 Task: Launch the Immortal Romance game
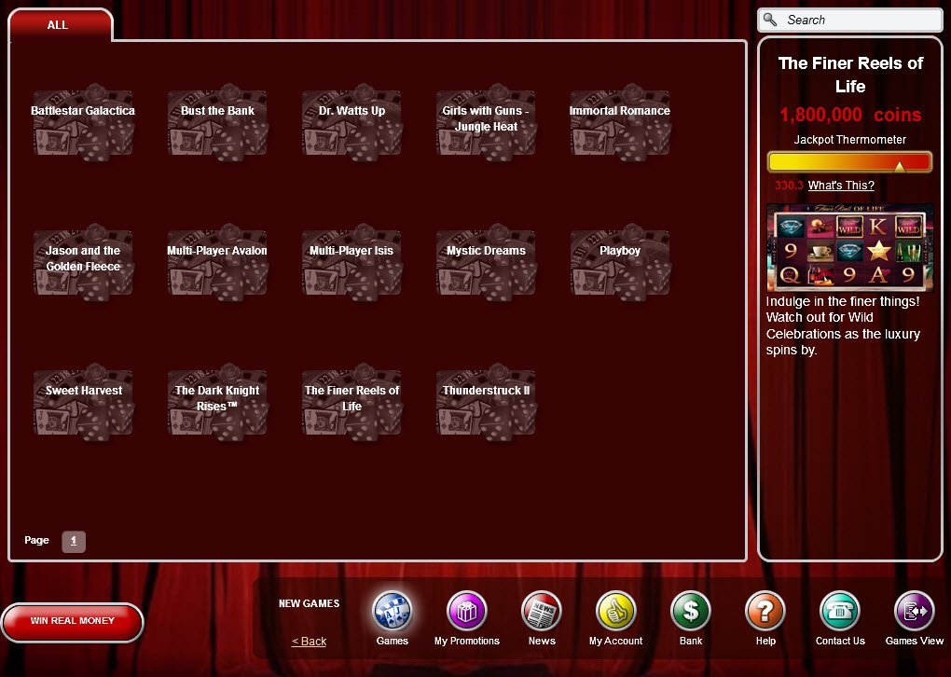click(x=620, y=122)
